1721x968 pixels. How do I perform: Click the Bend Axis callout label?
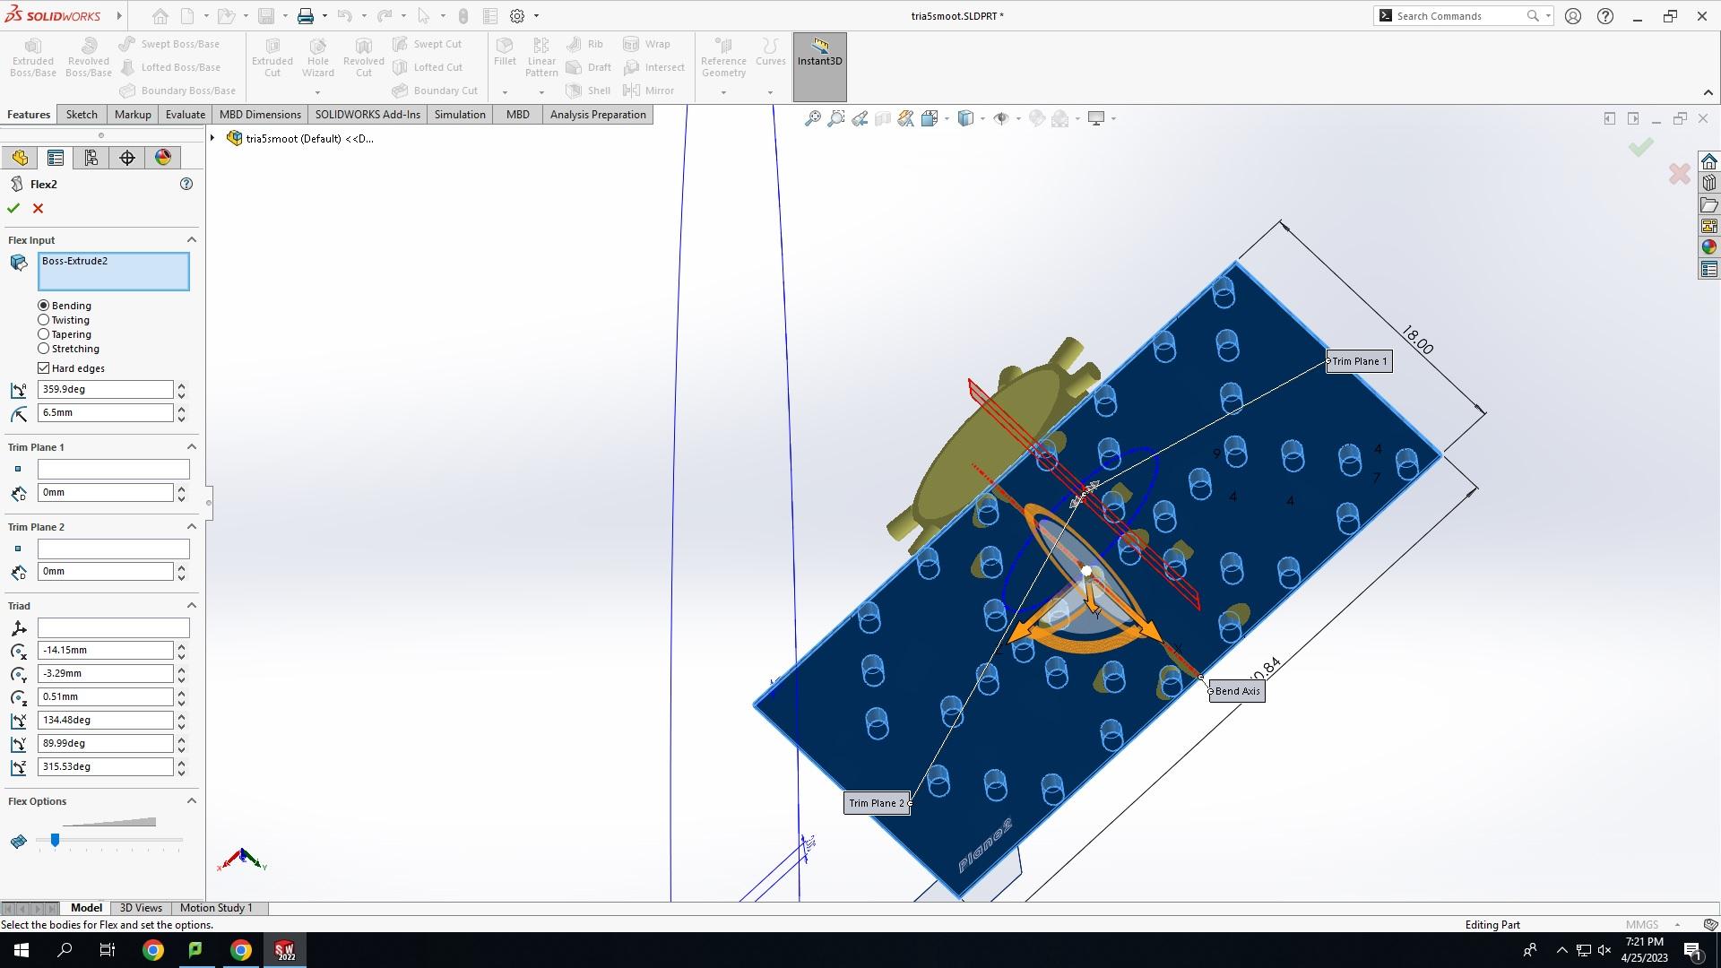1237,691
